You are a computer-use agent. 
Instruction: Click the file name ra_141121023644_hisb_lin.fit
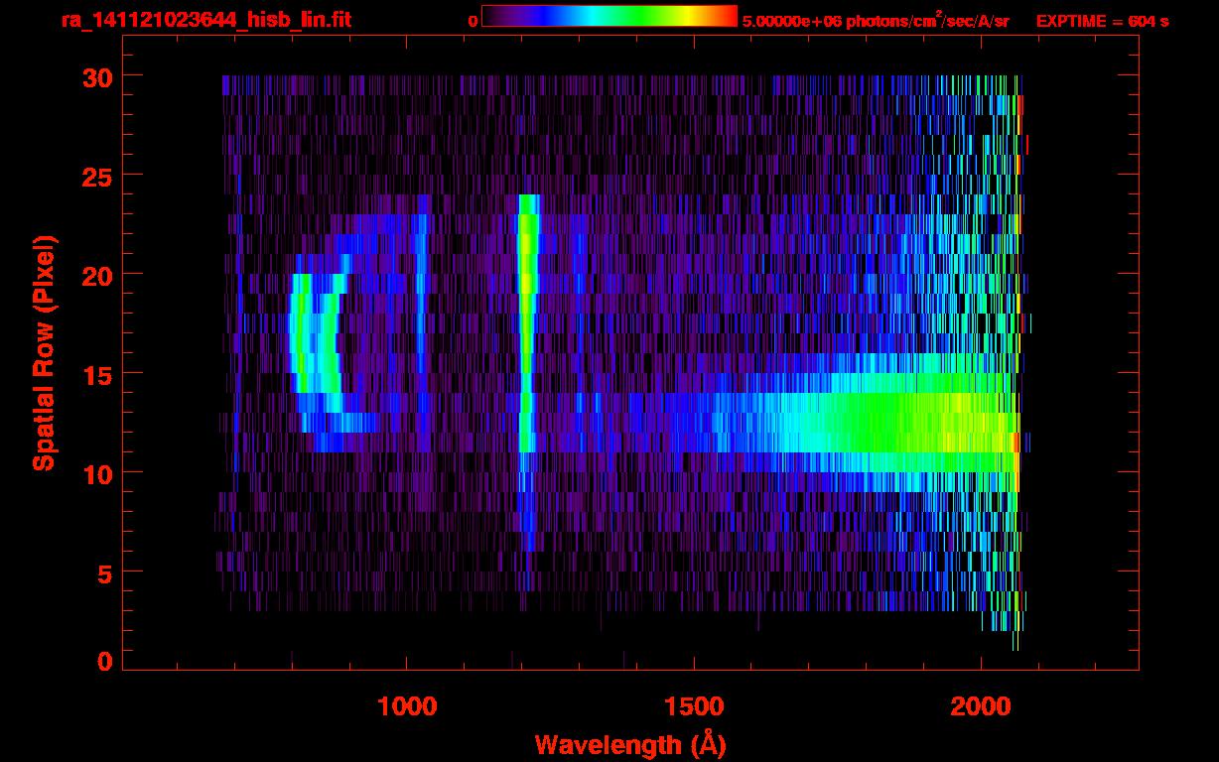(205, 20)
